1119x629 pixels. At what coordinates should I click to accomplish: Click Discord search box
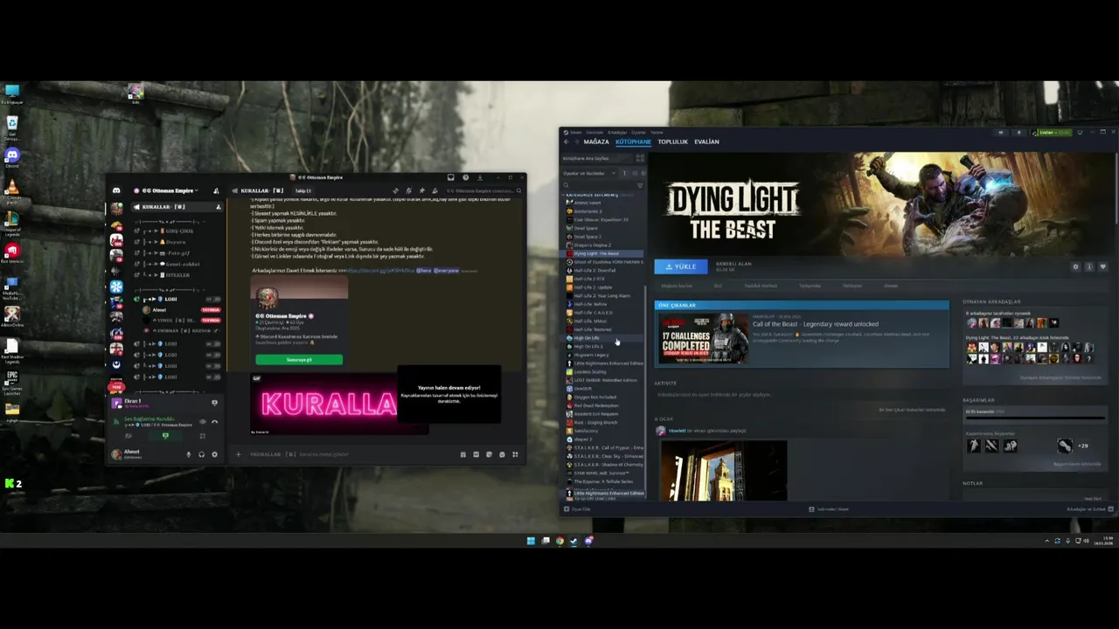click(484, 190)
